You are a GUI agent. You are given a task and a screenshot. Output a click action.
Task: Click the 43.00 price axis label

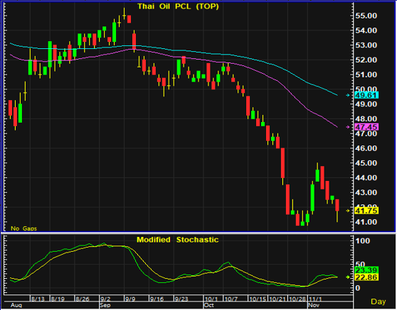(x=366, y=192)
